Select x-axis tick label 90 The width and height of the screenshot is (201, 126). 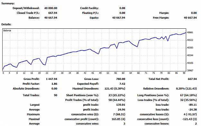[x=184, y=73]
